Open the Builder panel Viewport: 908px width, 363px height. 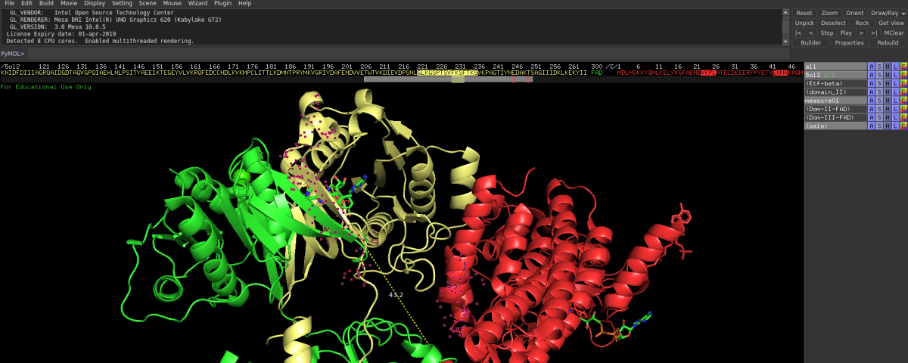[810, 42]
